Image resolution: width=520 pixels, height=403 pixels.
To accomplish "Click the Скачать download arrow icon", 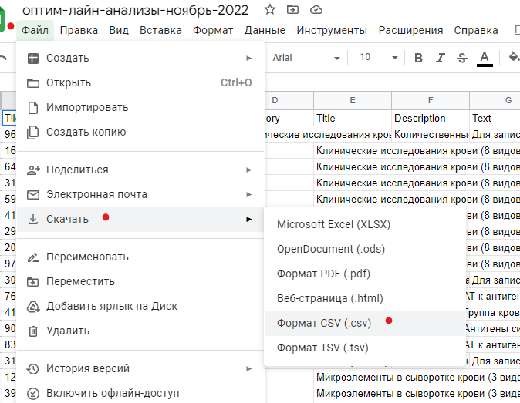I will pyautogui.click(x=33, y=219).
